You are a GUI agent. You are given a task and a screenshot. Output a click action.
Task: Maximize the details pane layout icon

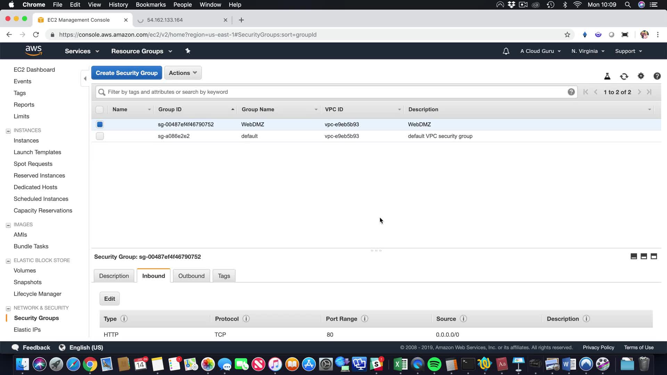coord(653,256)
